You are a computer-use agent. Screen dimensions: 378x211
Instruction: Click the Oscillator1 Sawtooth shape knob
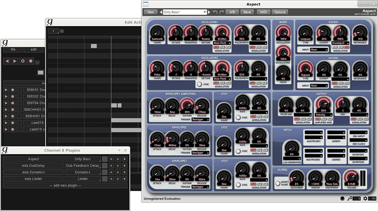click(x=157, y=32)
